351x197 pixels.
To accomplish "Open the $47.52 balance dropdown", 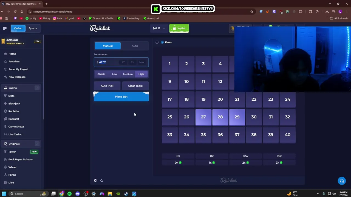I will tap(159, 28).
